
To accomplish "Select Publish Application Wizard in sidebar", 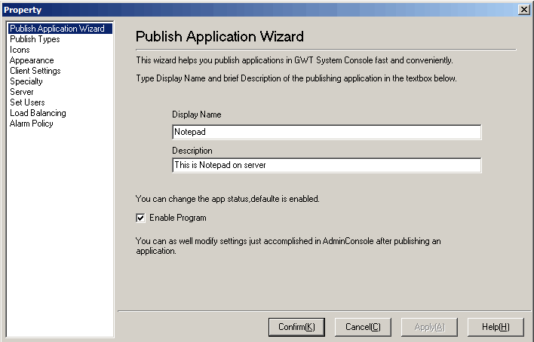I will [57, 29].
